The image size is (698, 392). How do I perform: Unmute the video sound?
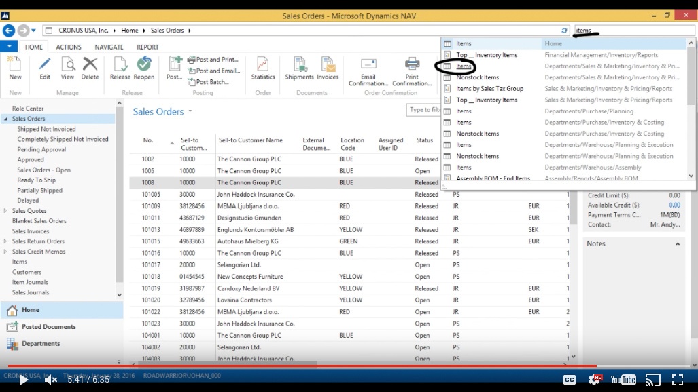pyautogui.click(x=50, y=380)
